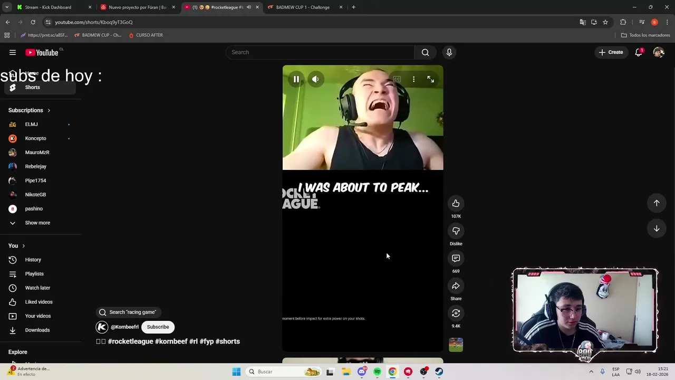
Task: Expand the Subscriptions section
Action: tap(30, 110)
